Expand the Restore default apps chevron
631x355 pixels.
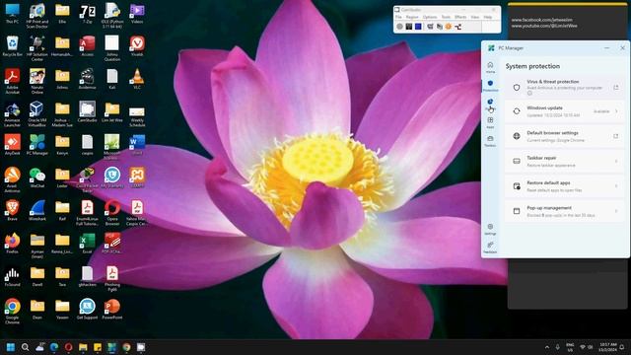(x=616, y=186)
